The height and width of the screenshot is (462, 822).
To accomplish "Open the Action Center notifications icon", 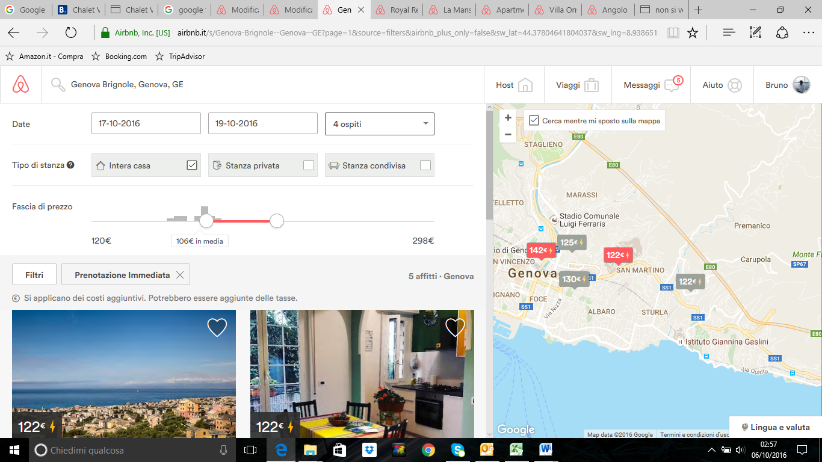I will point(802,450).
